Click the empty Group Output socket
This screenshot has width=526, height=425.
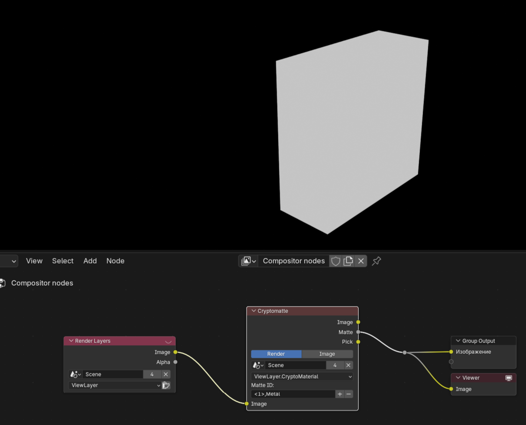(x=451, y=362)
